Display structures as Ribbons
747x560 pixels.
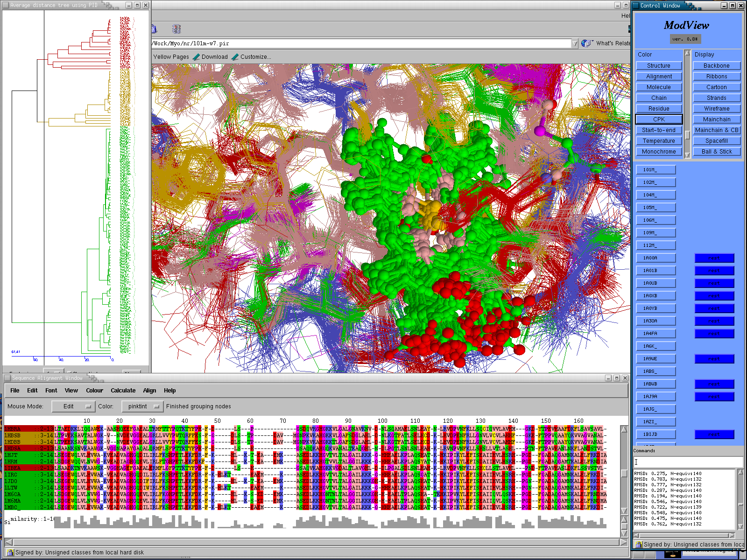click(x=716, y=77)
